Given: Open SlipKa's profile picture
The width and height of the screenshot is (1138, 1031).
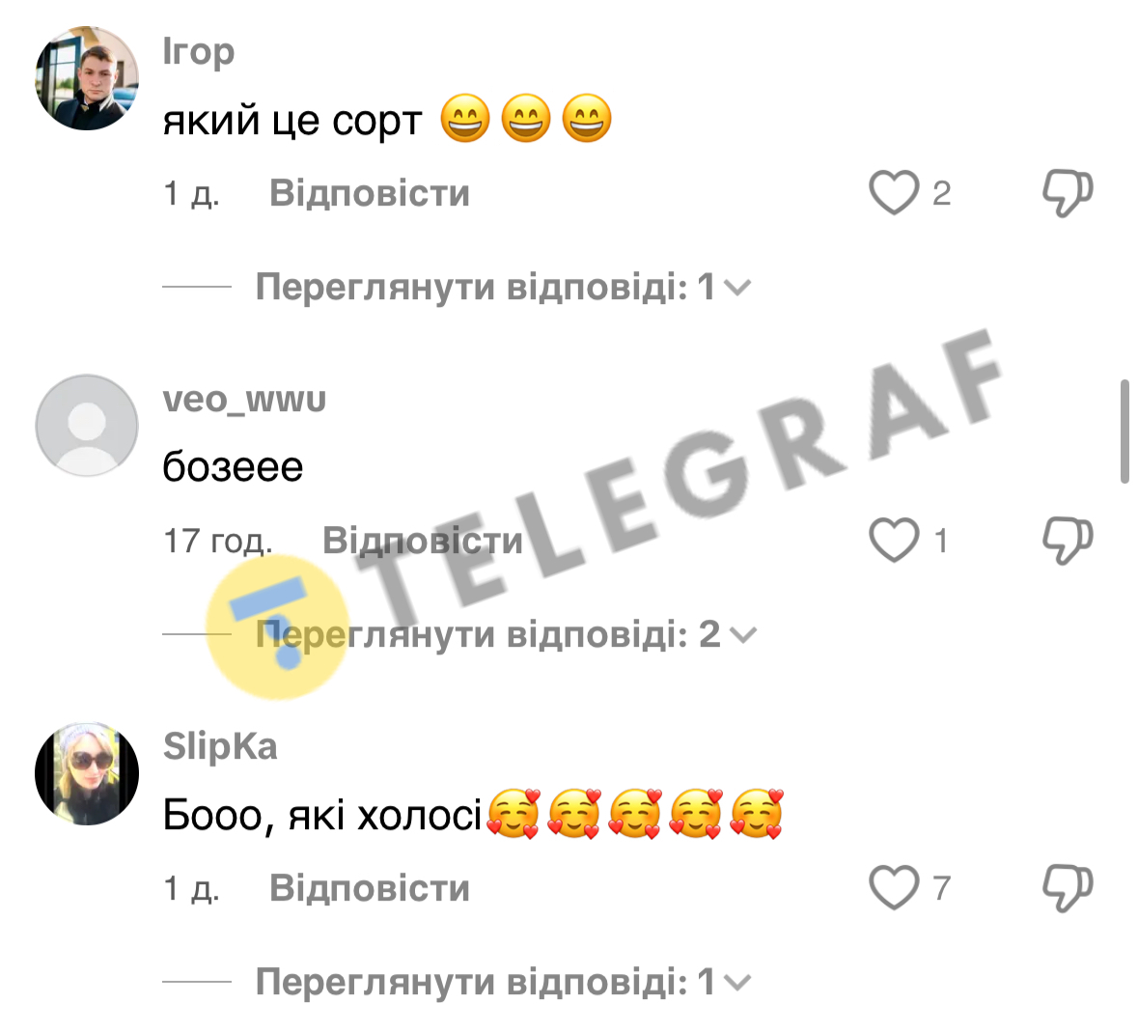Looking at the screenshot, I should tap(87, 773).
